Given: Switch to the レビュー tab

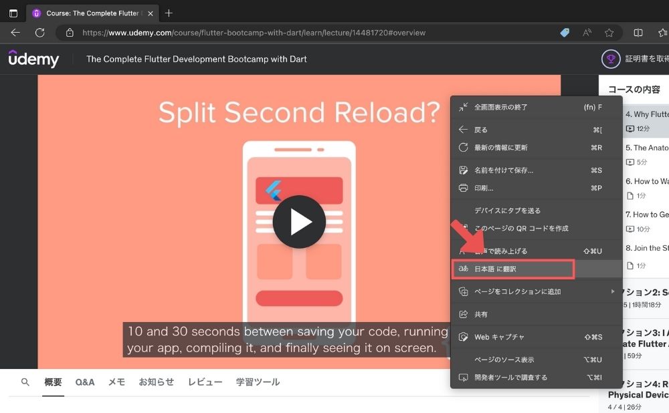Looking at the screenshot, I should (x=205, y=382).
